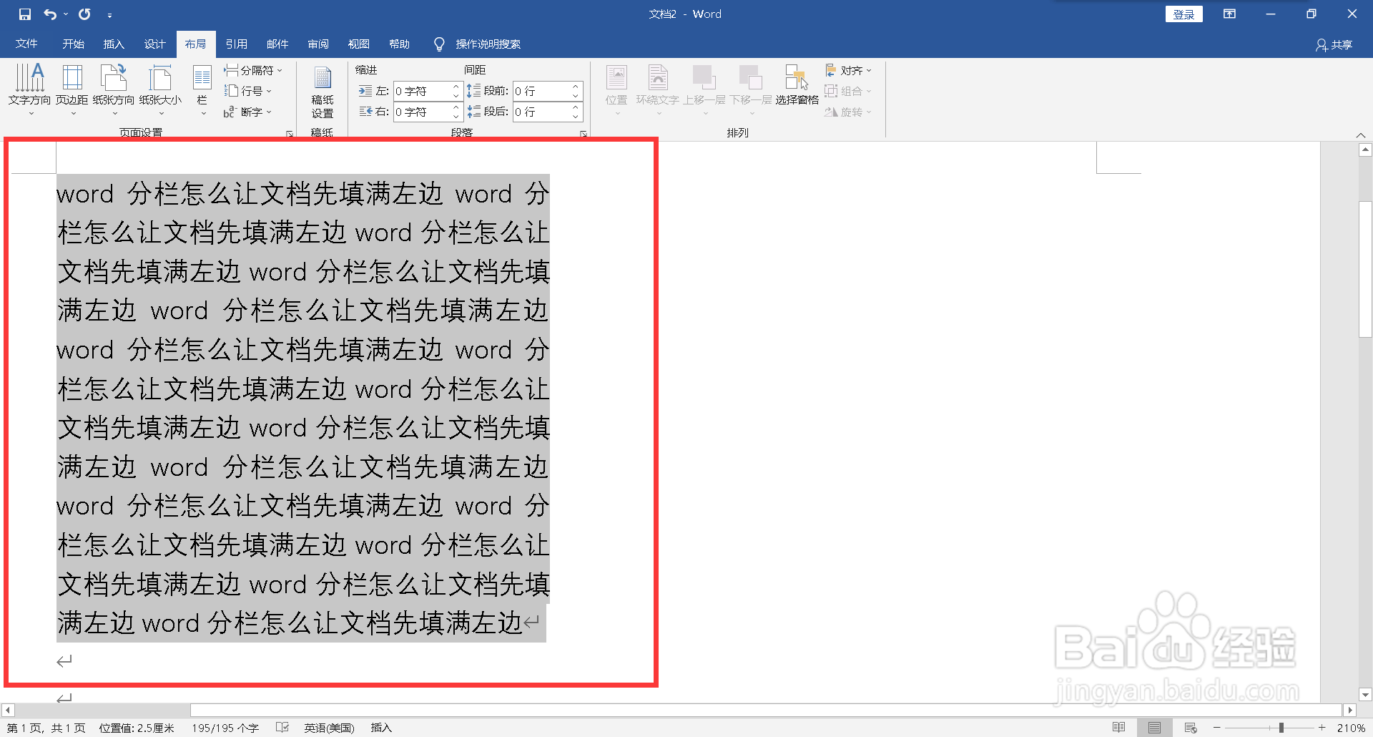The width and height of the screenshot is (1373, 737).
Task: Click the proofing check icon in status bar
Action: (x=282, y=728)
